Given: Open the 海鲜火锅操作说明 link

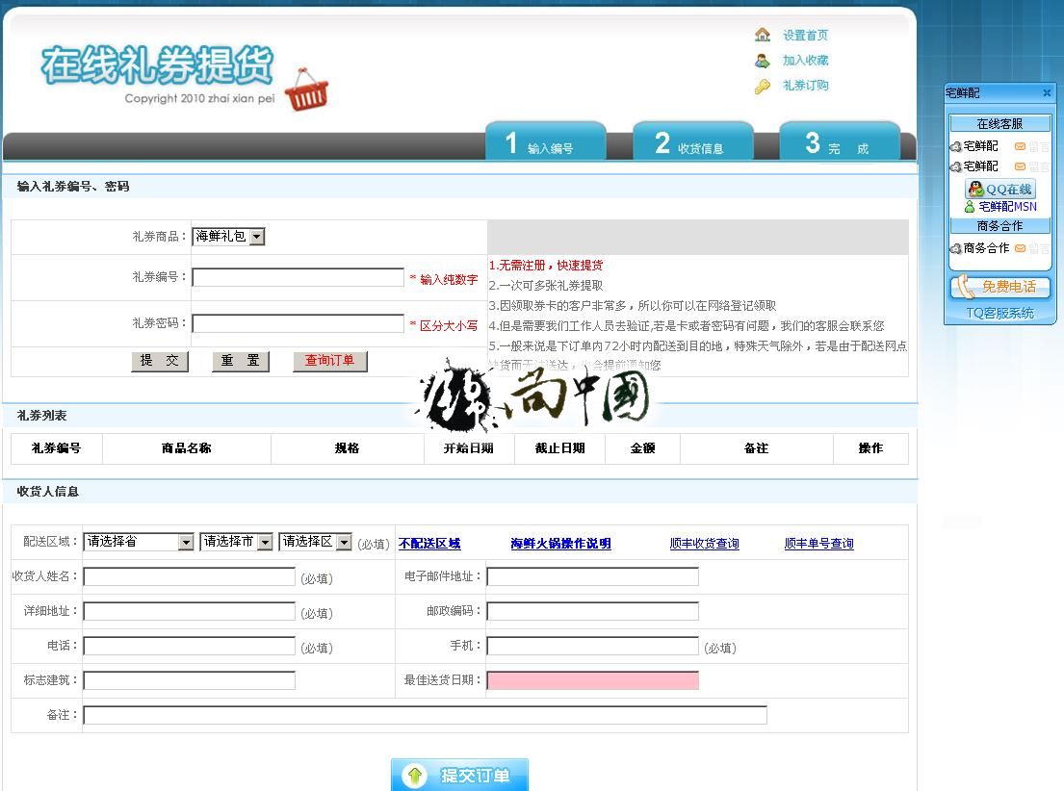Looking at the screenshot, I should coord(560,544).
